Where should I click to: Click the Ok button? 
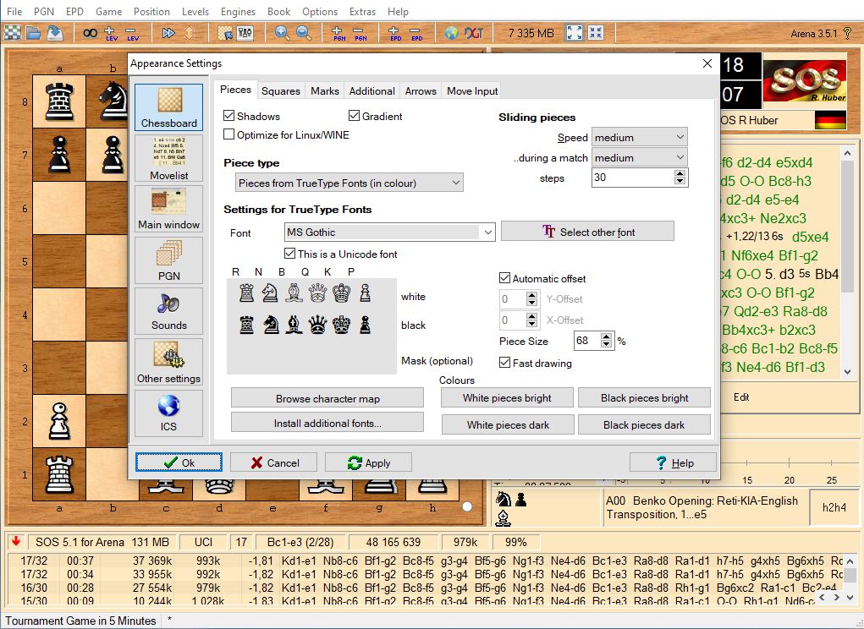(179, 462)
